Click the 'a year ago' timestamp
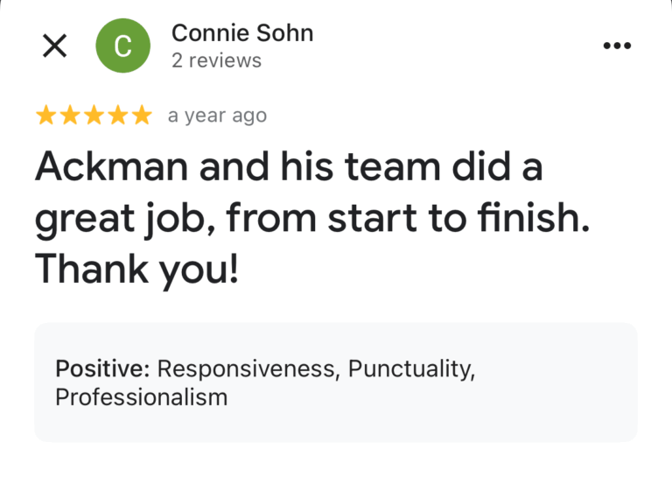672x477 pixels. pyautogui.click(x=217, y=116)
